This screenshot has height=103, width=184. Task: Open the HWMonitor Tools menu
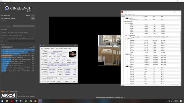[129, 14]
